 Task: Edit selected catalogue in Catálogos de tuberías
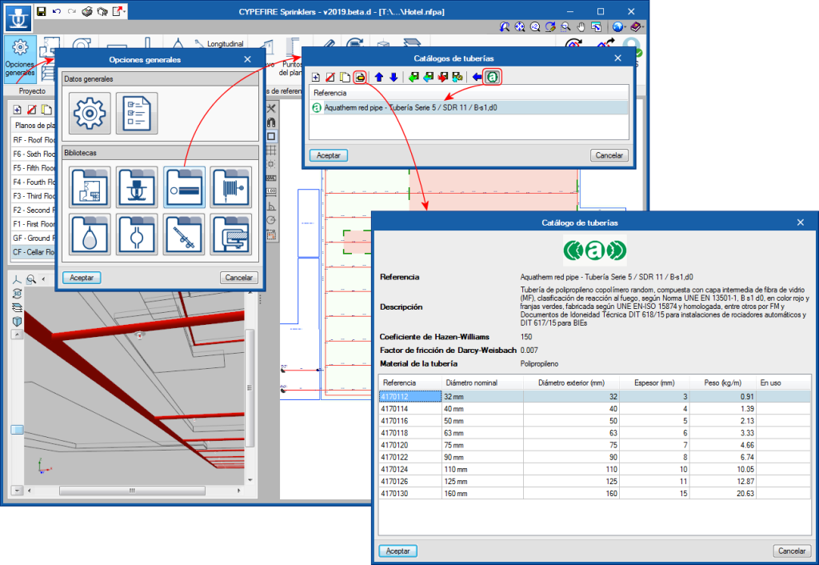(x=360, y=78)
